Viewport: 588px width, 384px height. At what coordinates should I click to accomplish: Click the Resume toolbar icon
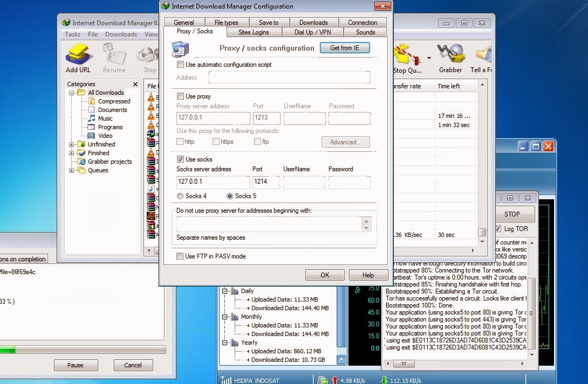coord(114,54)
